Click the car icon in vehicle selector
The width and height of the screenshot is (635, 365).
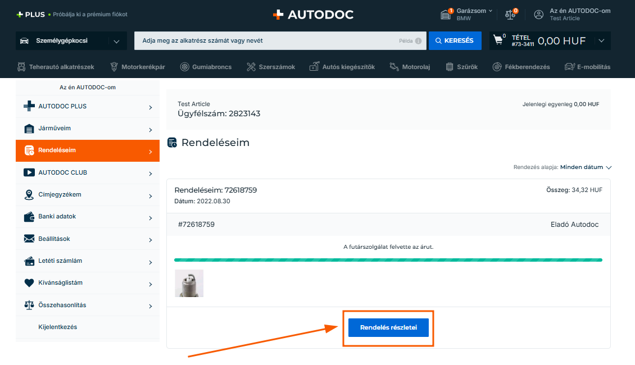tap(24, 41)
